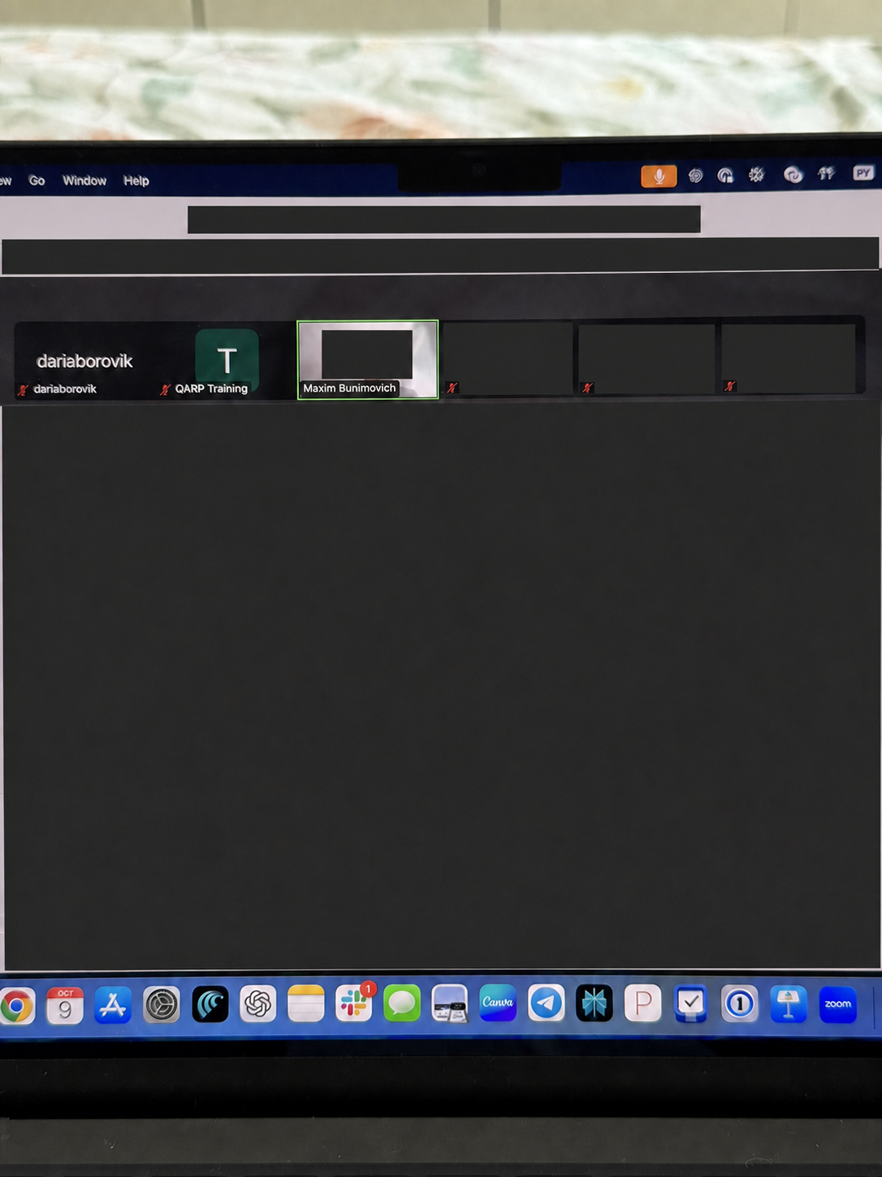Open the green Messages app

[402, 1003]
